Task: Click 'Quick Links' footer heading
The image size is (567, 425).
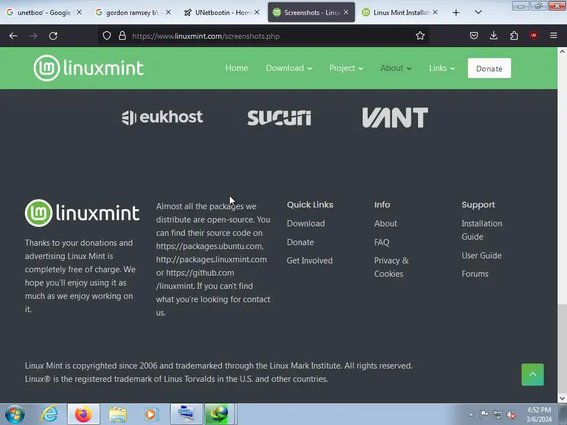Action: (x=310, y=205)
